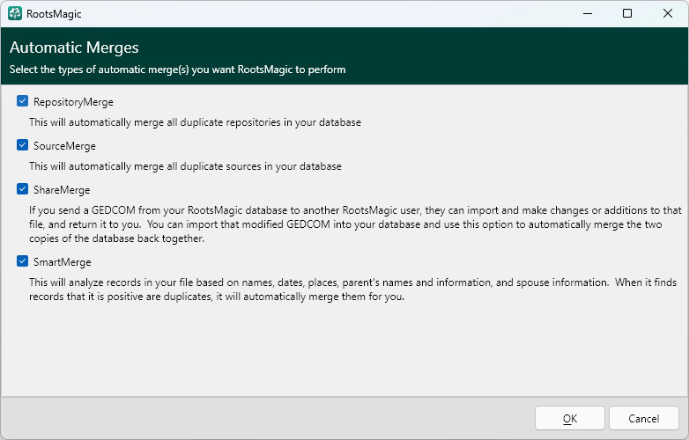Click the duplicate repositories description text
This screenshot has height=440, width=689.
point(195,122)
